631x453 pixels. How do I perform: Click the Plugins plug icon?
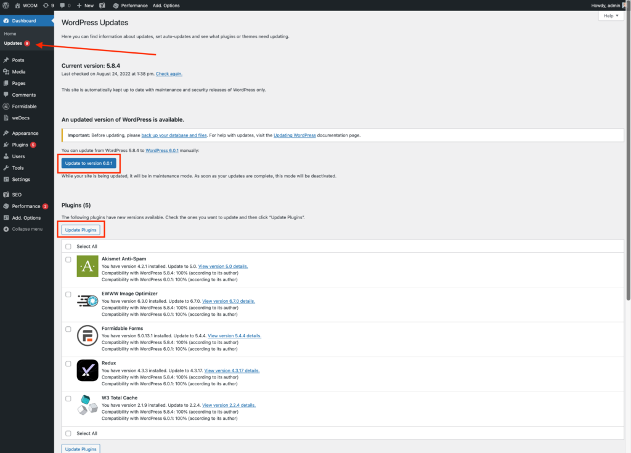tap(6, 145)
